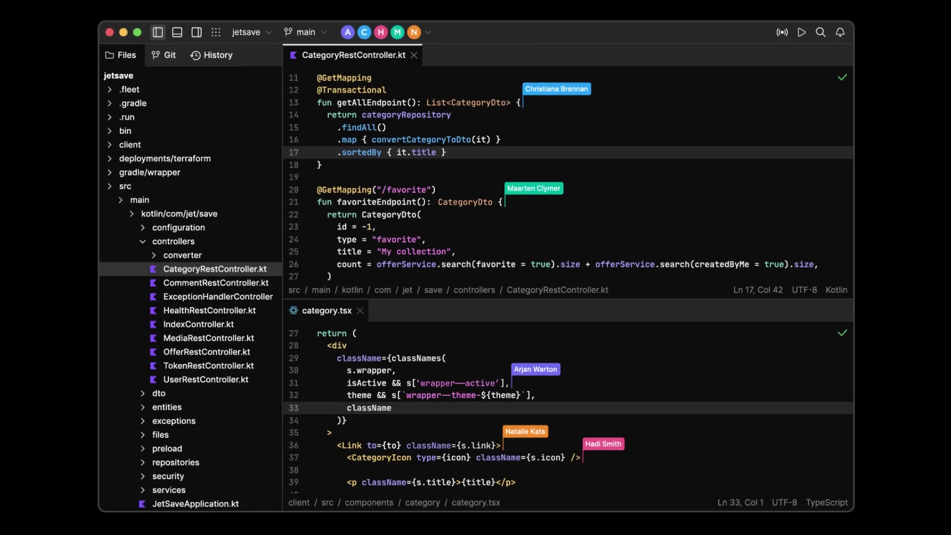This screenshot has width=951, height=535.
Task: Select CategoryRestController.kt in file tree
Action: pyautogui.click(x=191, y=269)
